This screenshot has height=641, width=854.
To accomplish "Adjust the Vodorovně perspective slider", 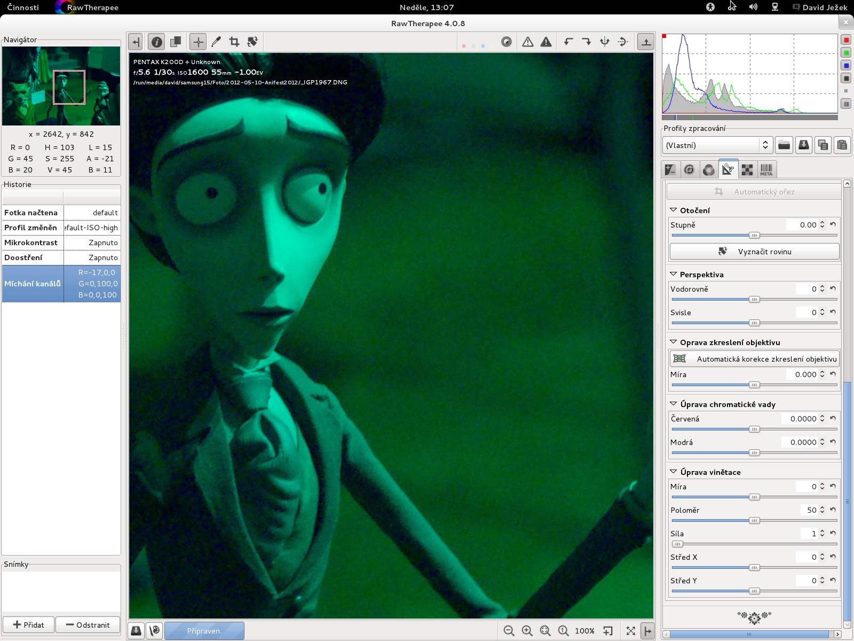I will click(754, 300).
